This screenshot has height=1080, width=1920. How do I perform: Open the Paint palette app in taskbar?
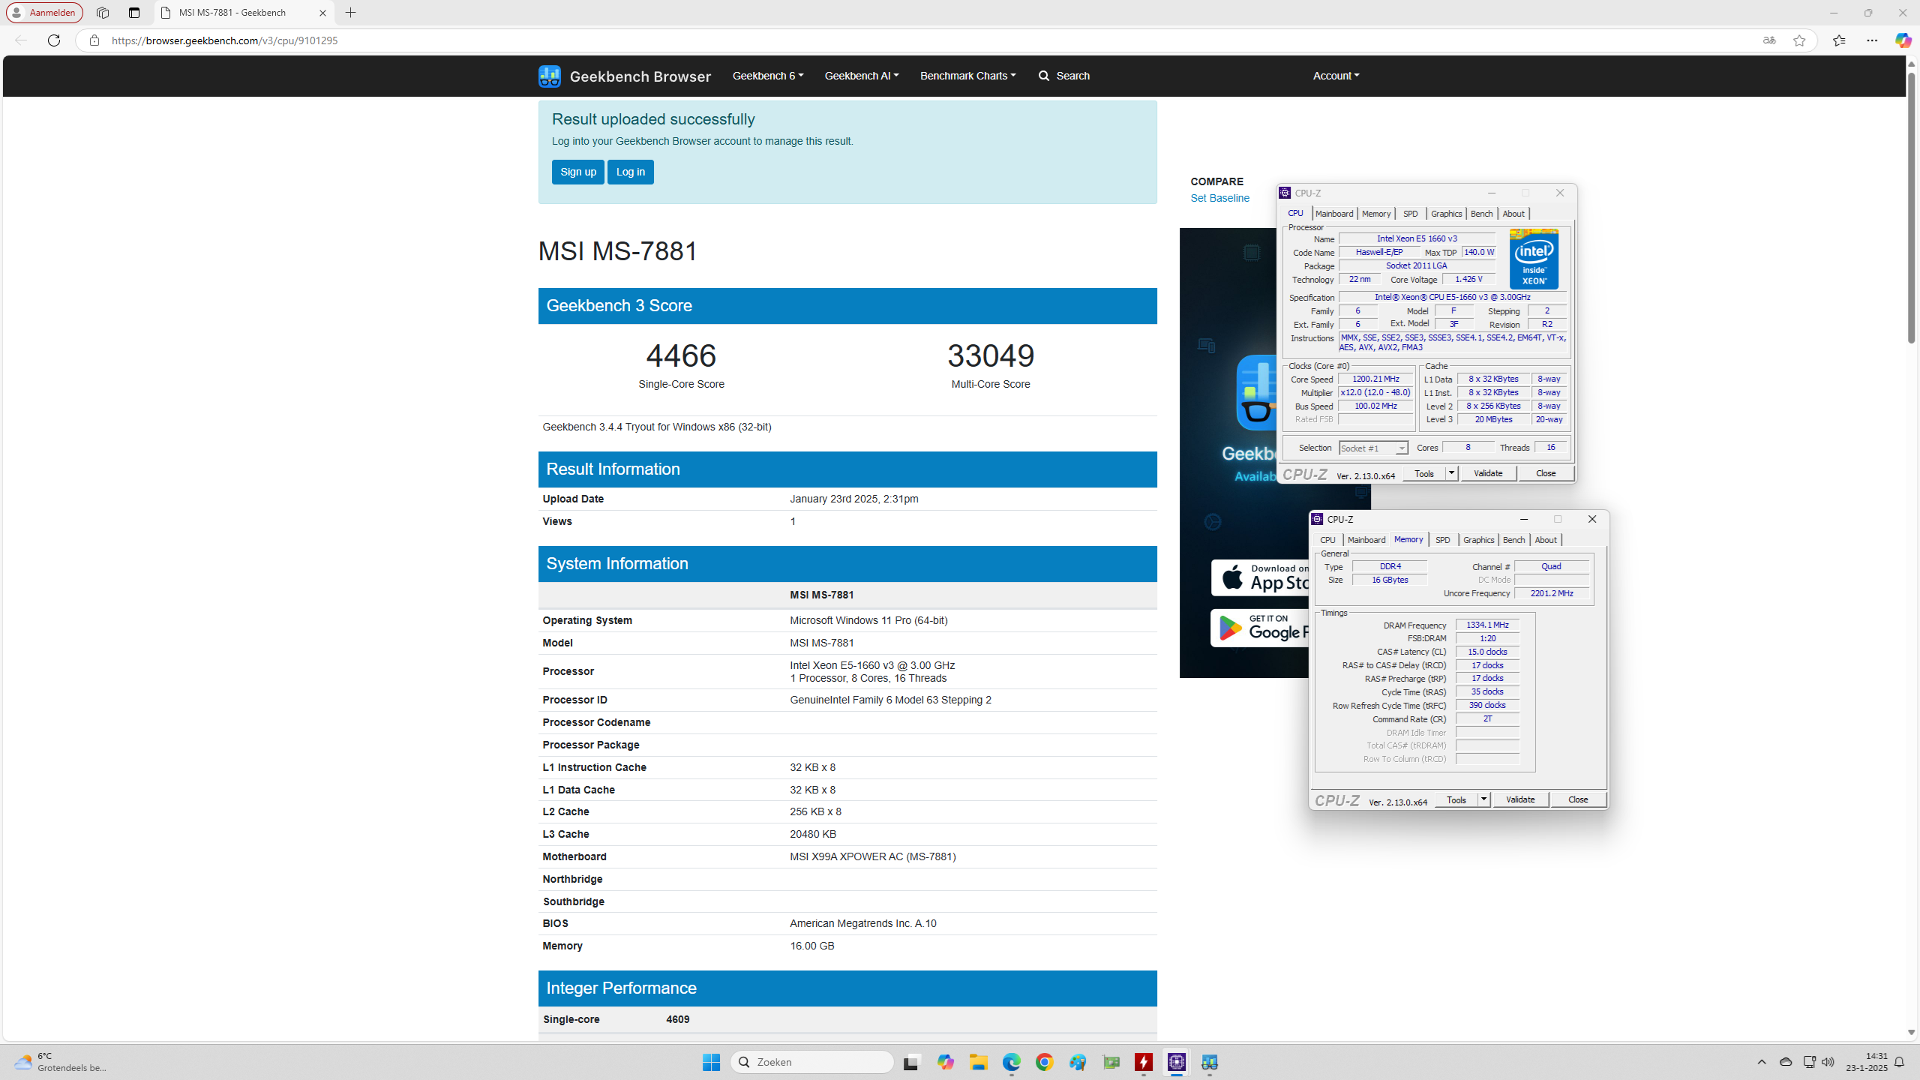pyautogui.click(x=1078, y=1062)
